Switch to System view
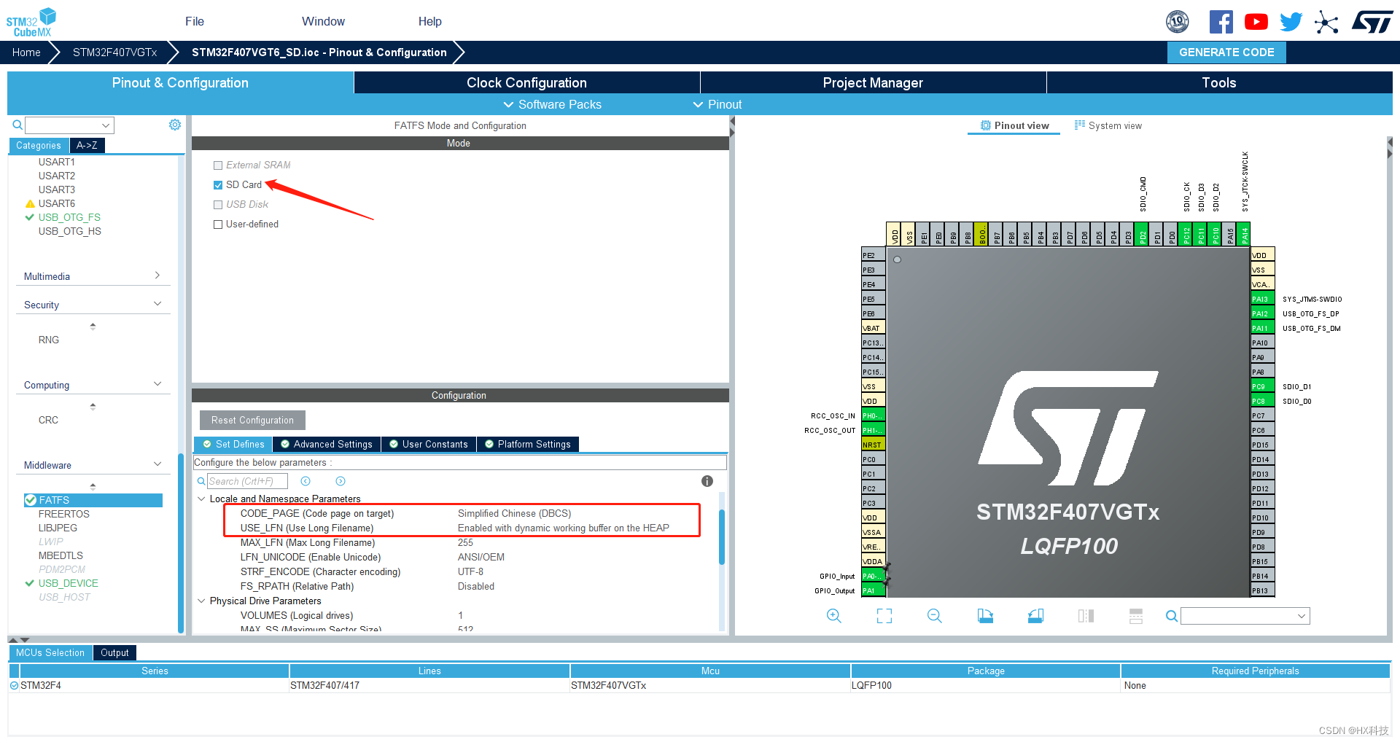This screenshot has height=742, width=1400. coord(1108,125)
